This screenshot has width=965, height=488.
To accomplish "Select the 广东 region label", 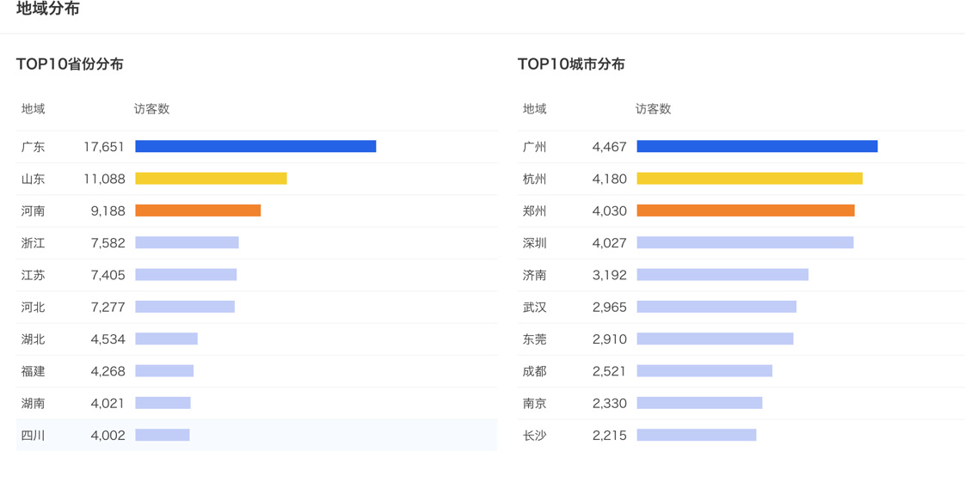I will pyautogui.click(x=33, y=147).
